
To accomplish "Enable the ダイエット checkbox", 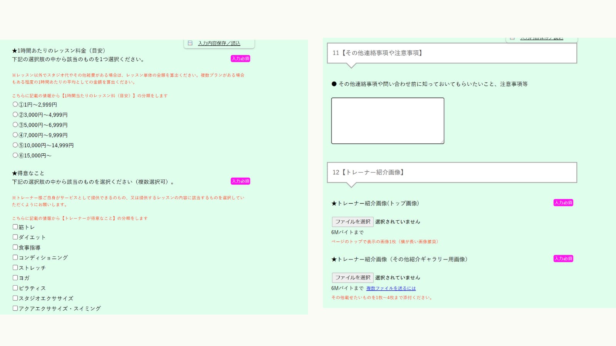I will click(x=15, y=237).
